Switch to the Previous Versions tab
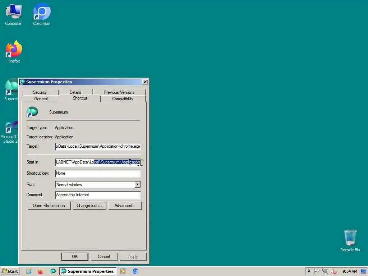This screenshot has width=368, height=276. 119,92
